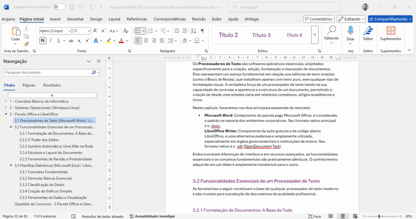Screen dimensions: 416x219
Task: Apply italic formatting to text
Action: 51,41
